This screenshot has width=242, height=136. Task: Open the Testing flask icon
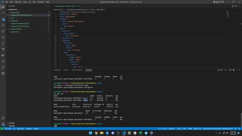pos(3,43)
